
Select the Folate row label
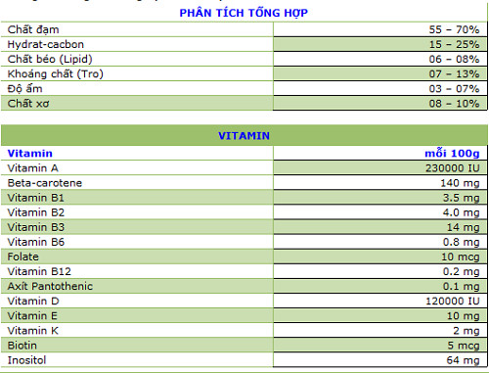pos(22,256)
